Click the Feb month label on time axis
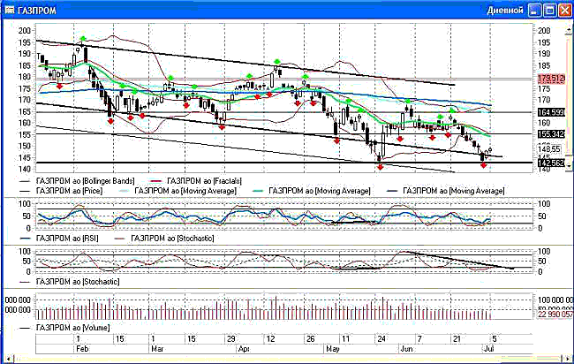This screenshot has width=574, height=364. (x=82, y=349)
